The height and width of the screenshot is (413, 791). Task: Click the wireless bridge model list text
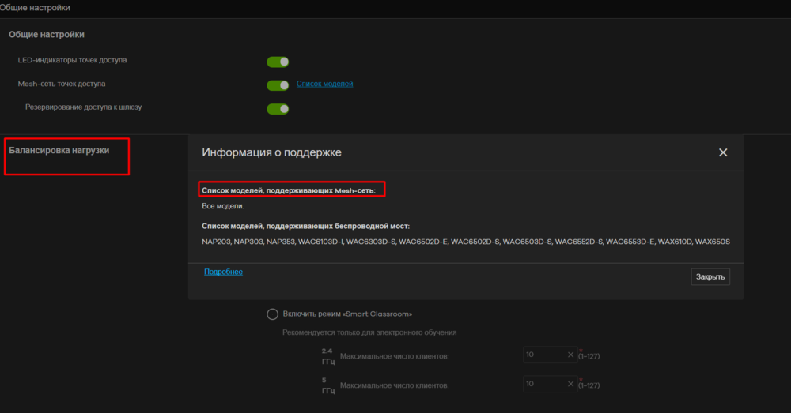465,242
